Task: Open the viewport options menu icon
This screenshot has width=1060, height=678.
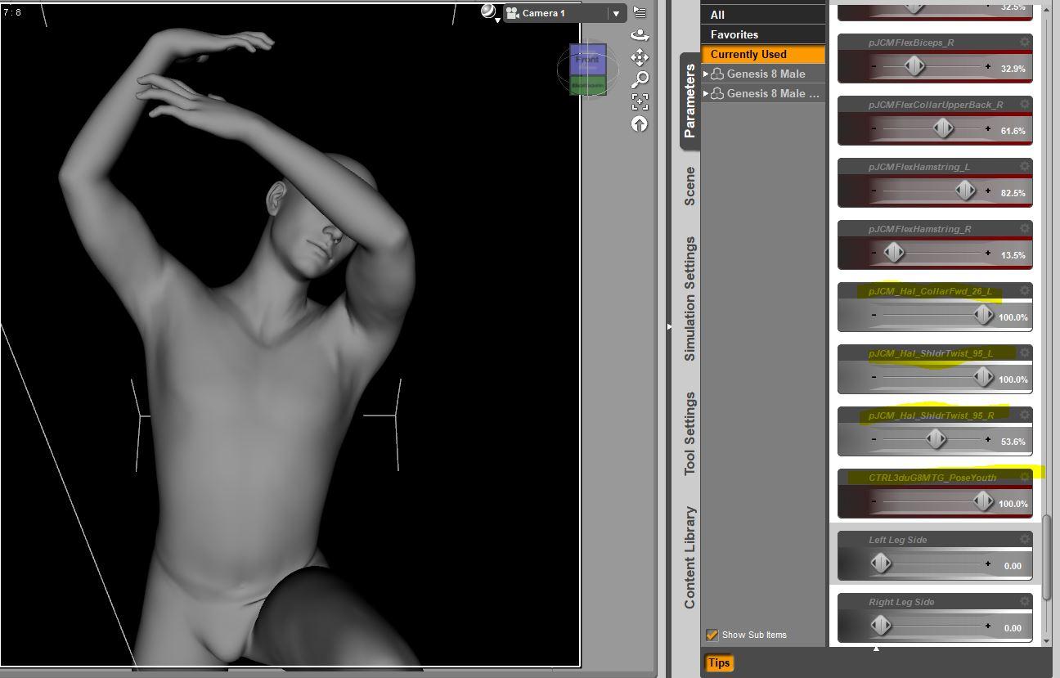Action: point(640,13)
